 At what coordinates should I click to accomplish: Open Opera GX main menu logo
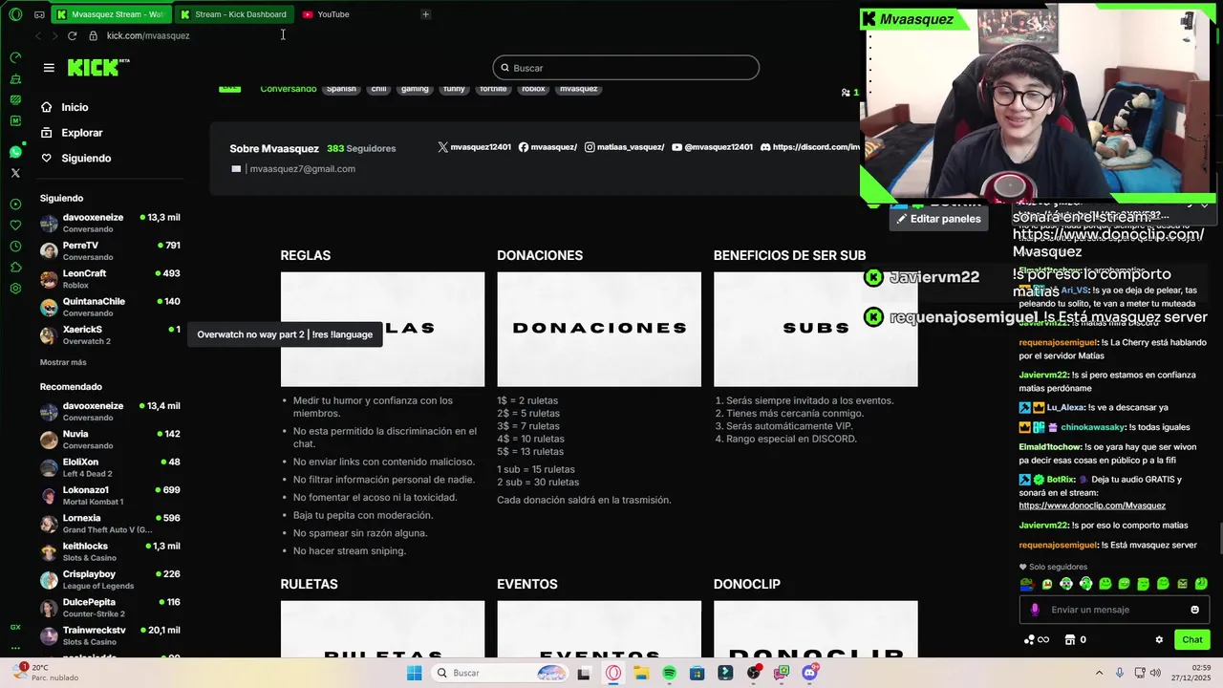click(15, 14)
